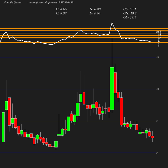Select the open value 'O: 5.65'

[x=61, y=9]
